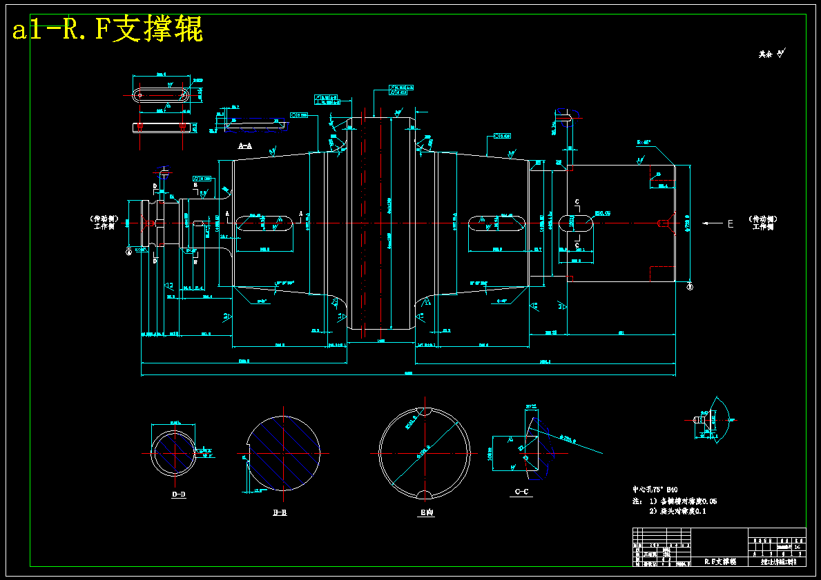The height and width of the screenshot is (580, 821).
Task: Click the right keyway slot on the roll
Action: pos(496,223)
